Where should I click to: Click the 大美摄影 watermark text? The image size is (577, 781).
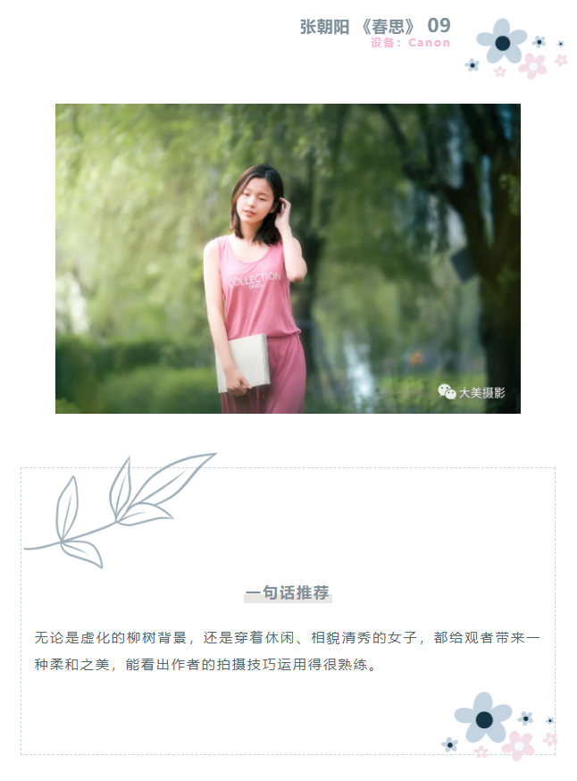click(481, 392)
